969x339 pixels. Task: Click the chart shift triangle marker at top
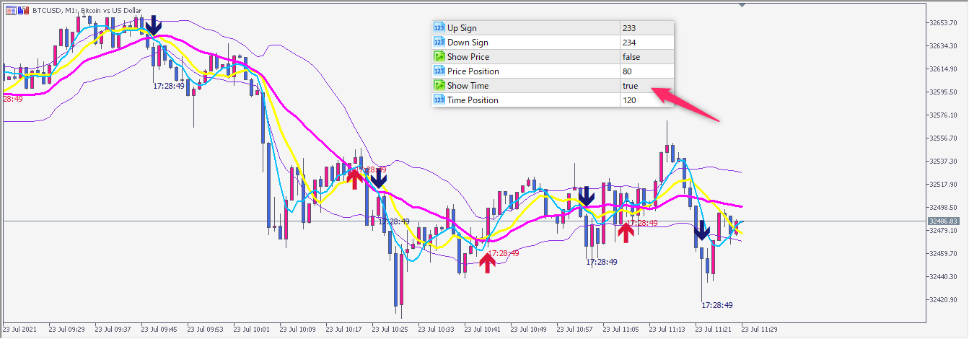(x=742, y=5)
